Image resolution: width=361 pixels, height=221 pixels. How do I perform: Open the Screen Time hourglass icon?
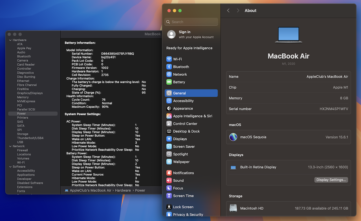(x=169, y=196)
